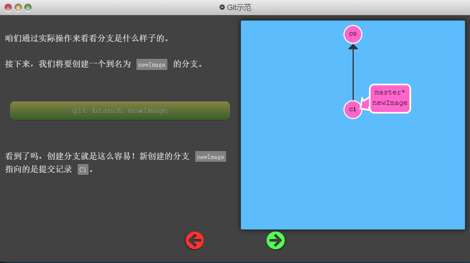Select the C1 commit node
This screenshot has height=263, width=470.
tap(352, 110)
